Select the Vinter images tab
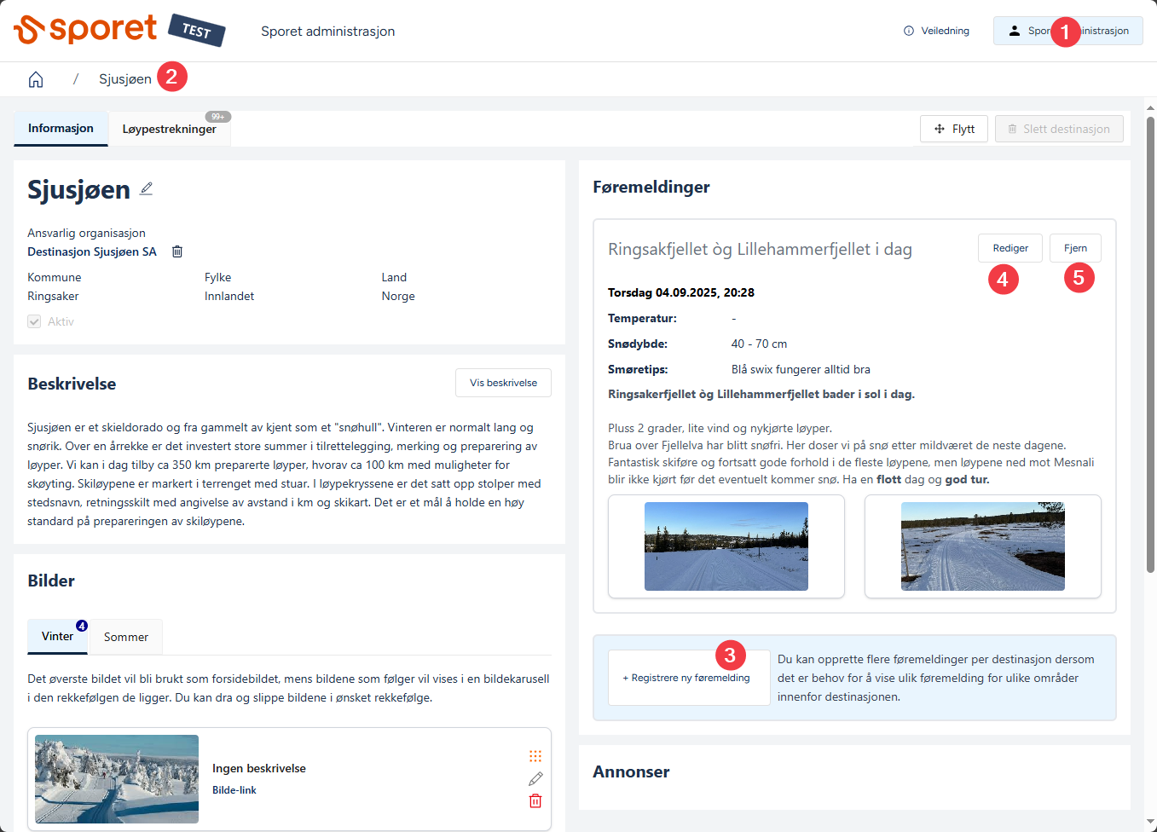1157x832 pixels. tap(57, 636)
